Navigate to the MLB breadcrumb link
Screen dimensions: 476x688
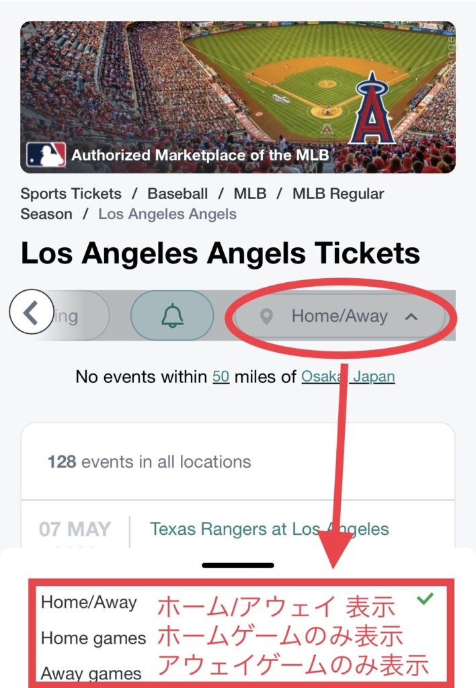click(x=250, y=193)
